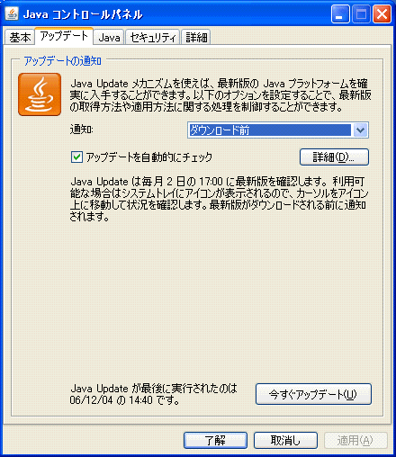Screen dimensions: 396x457
Task: Switch to the セキュリティ tab
Action: (152, 38)
